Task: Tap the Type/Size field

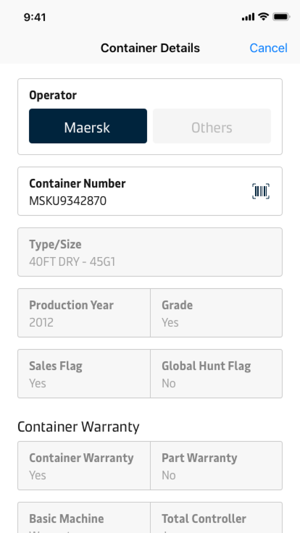Action: click(x=150, y=252)
